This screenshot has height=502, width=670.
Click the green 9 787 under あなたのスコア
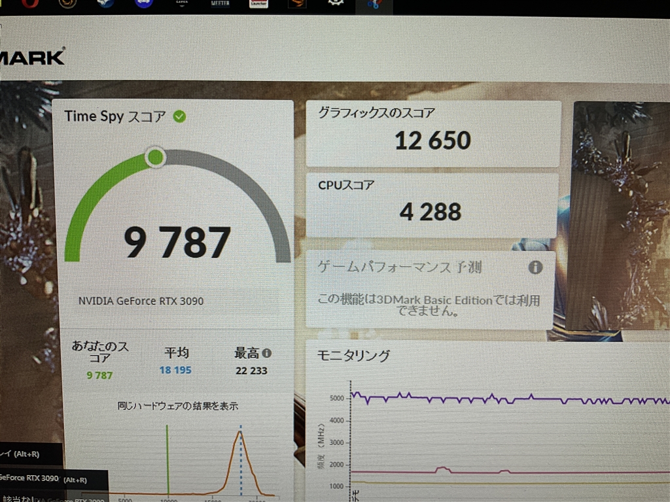click(99, 375)
